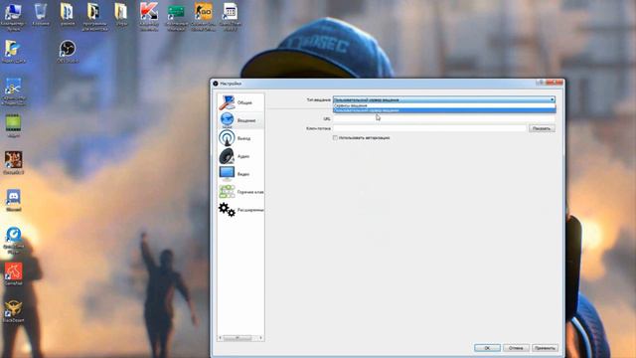Viewport: 636px width, 358px height.
Task: Select the Counter-Strike GO shortcut
Action: click(203, 16)
